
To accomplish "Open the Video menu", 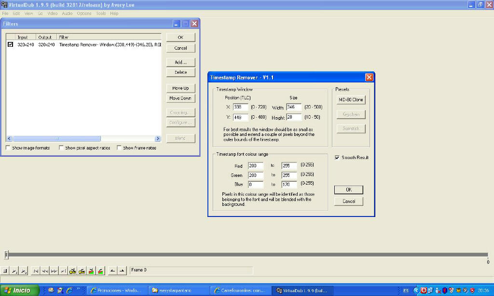I will [x=52, y=13].
